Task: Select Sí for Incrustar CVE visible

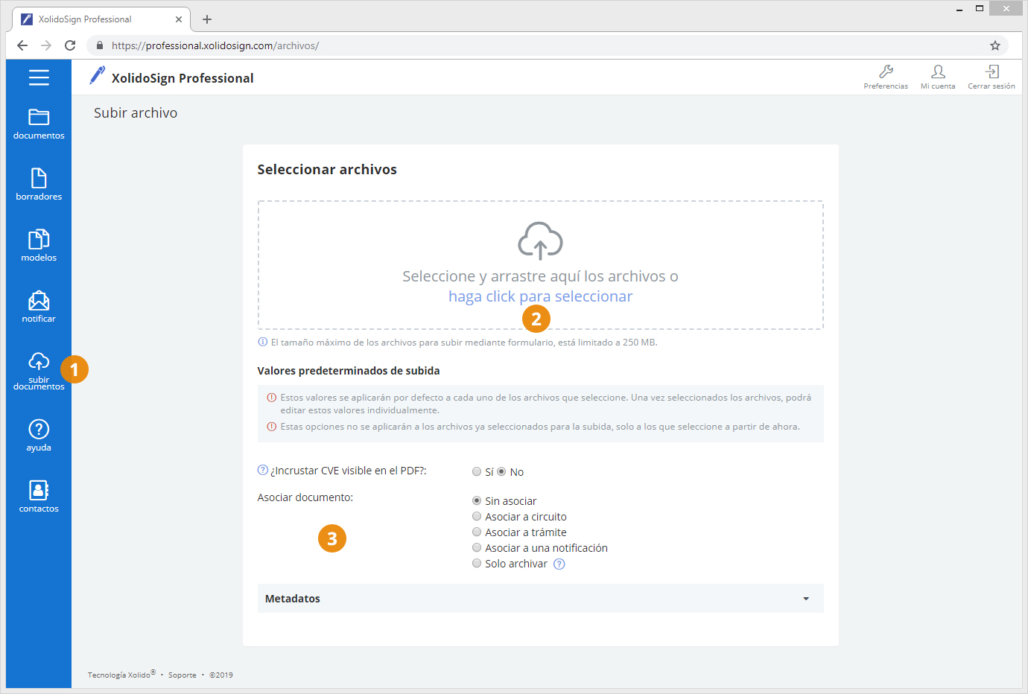Action: pos(477,471)
